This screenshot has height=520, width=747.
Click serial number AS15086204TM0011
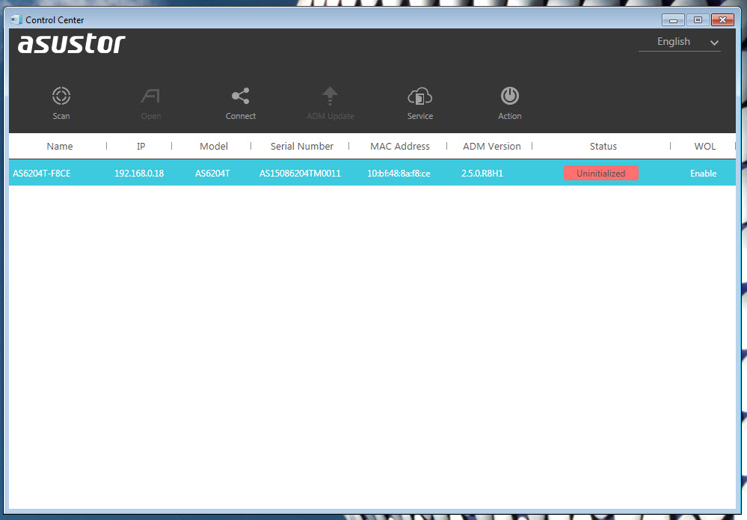tap(300, 174)
